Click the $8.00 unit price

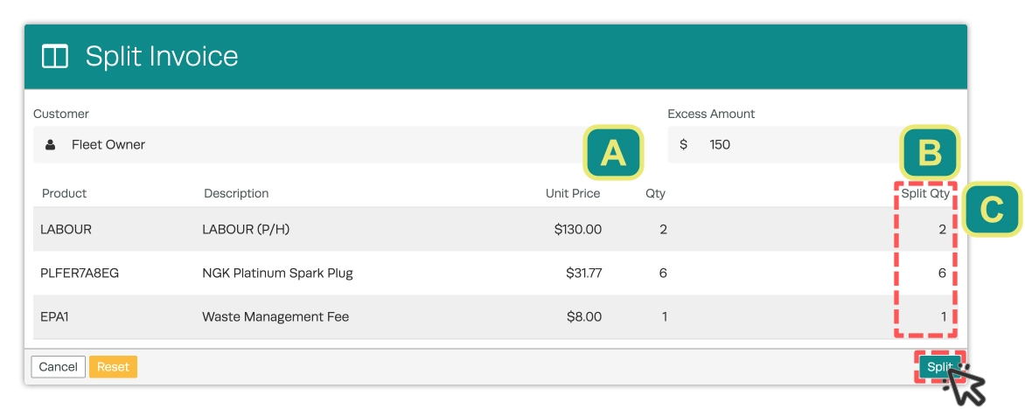pyautogui.click(x=583, y=317)
